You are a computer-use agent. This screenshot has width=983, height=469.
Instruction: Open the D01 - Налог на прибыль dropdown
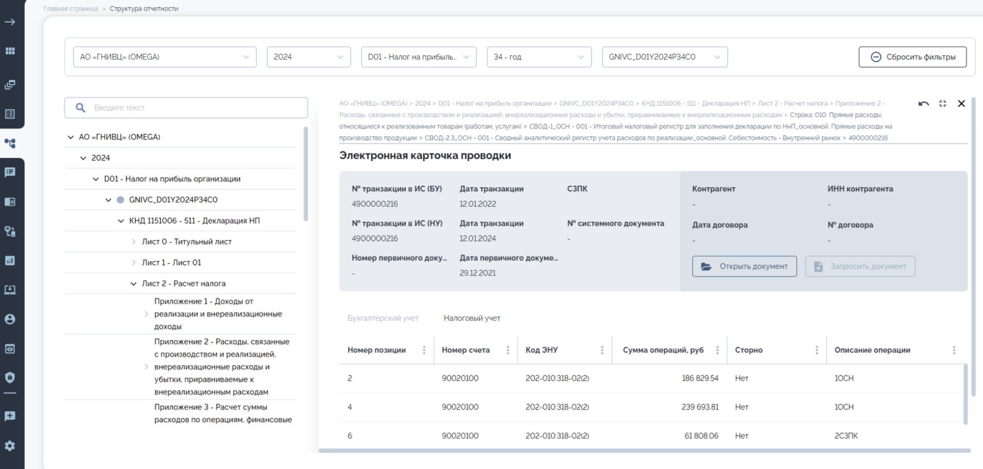(418, 57)
